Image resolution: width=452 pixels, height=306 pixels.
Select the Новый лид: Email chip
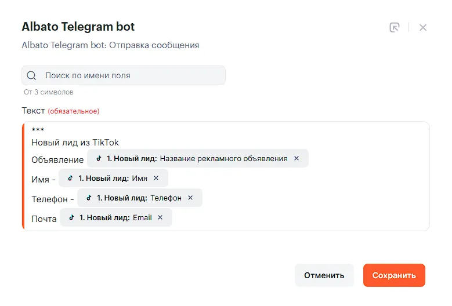pyautogui.click(x=116, y=218)
